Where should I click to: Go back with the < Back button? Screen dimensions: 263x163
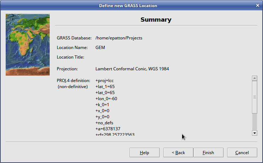click(178, 152)
